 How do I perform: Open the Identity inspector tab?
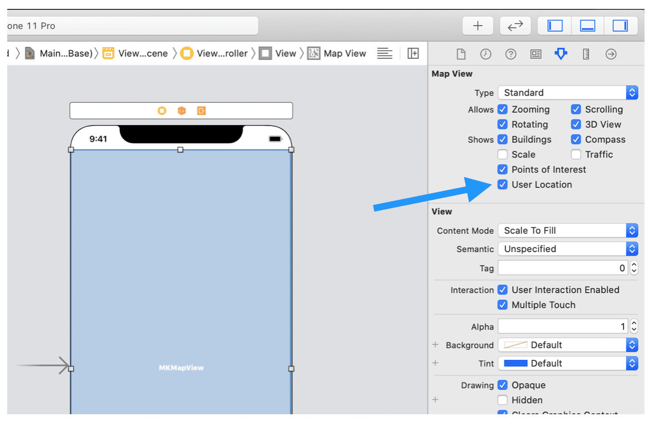tap(536, 54)
